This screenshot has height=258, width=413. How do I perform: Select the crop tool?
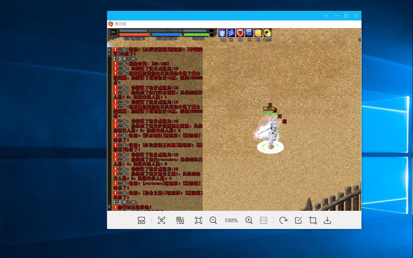[x=313, y=220]
